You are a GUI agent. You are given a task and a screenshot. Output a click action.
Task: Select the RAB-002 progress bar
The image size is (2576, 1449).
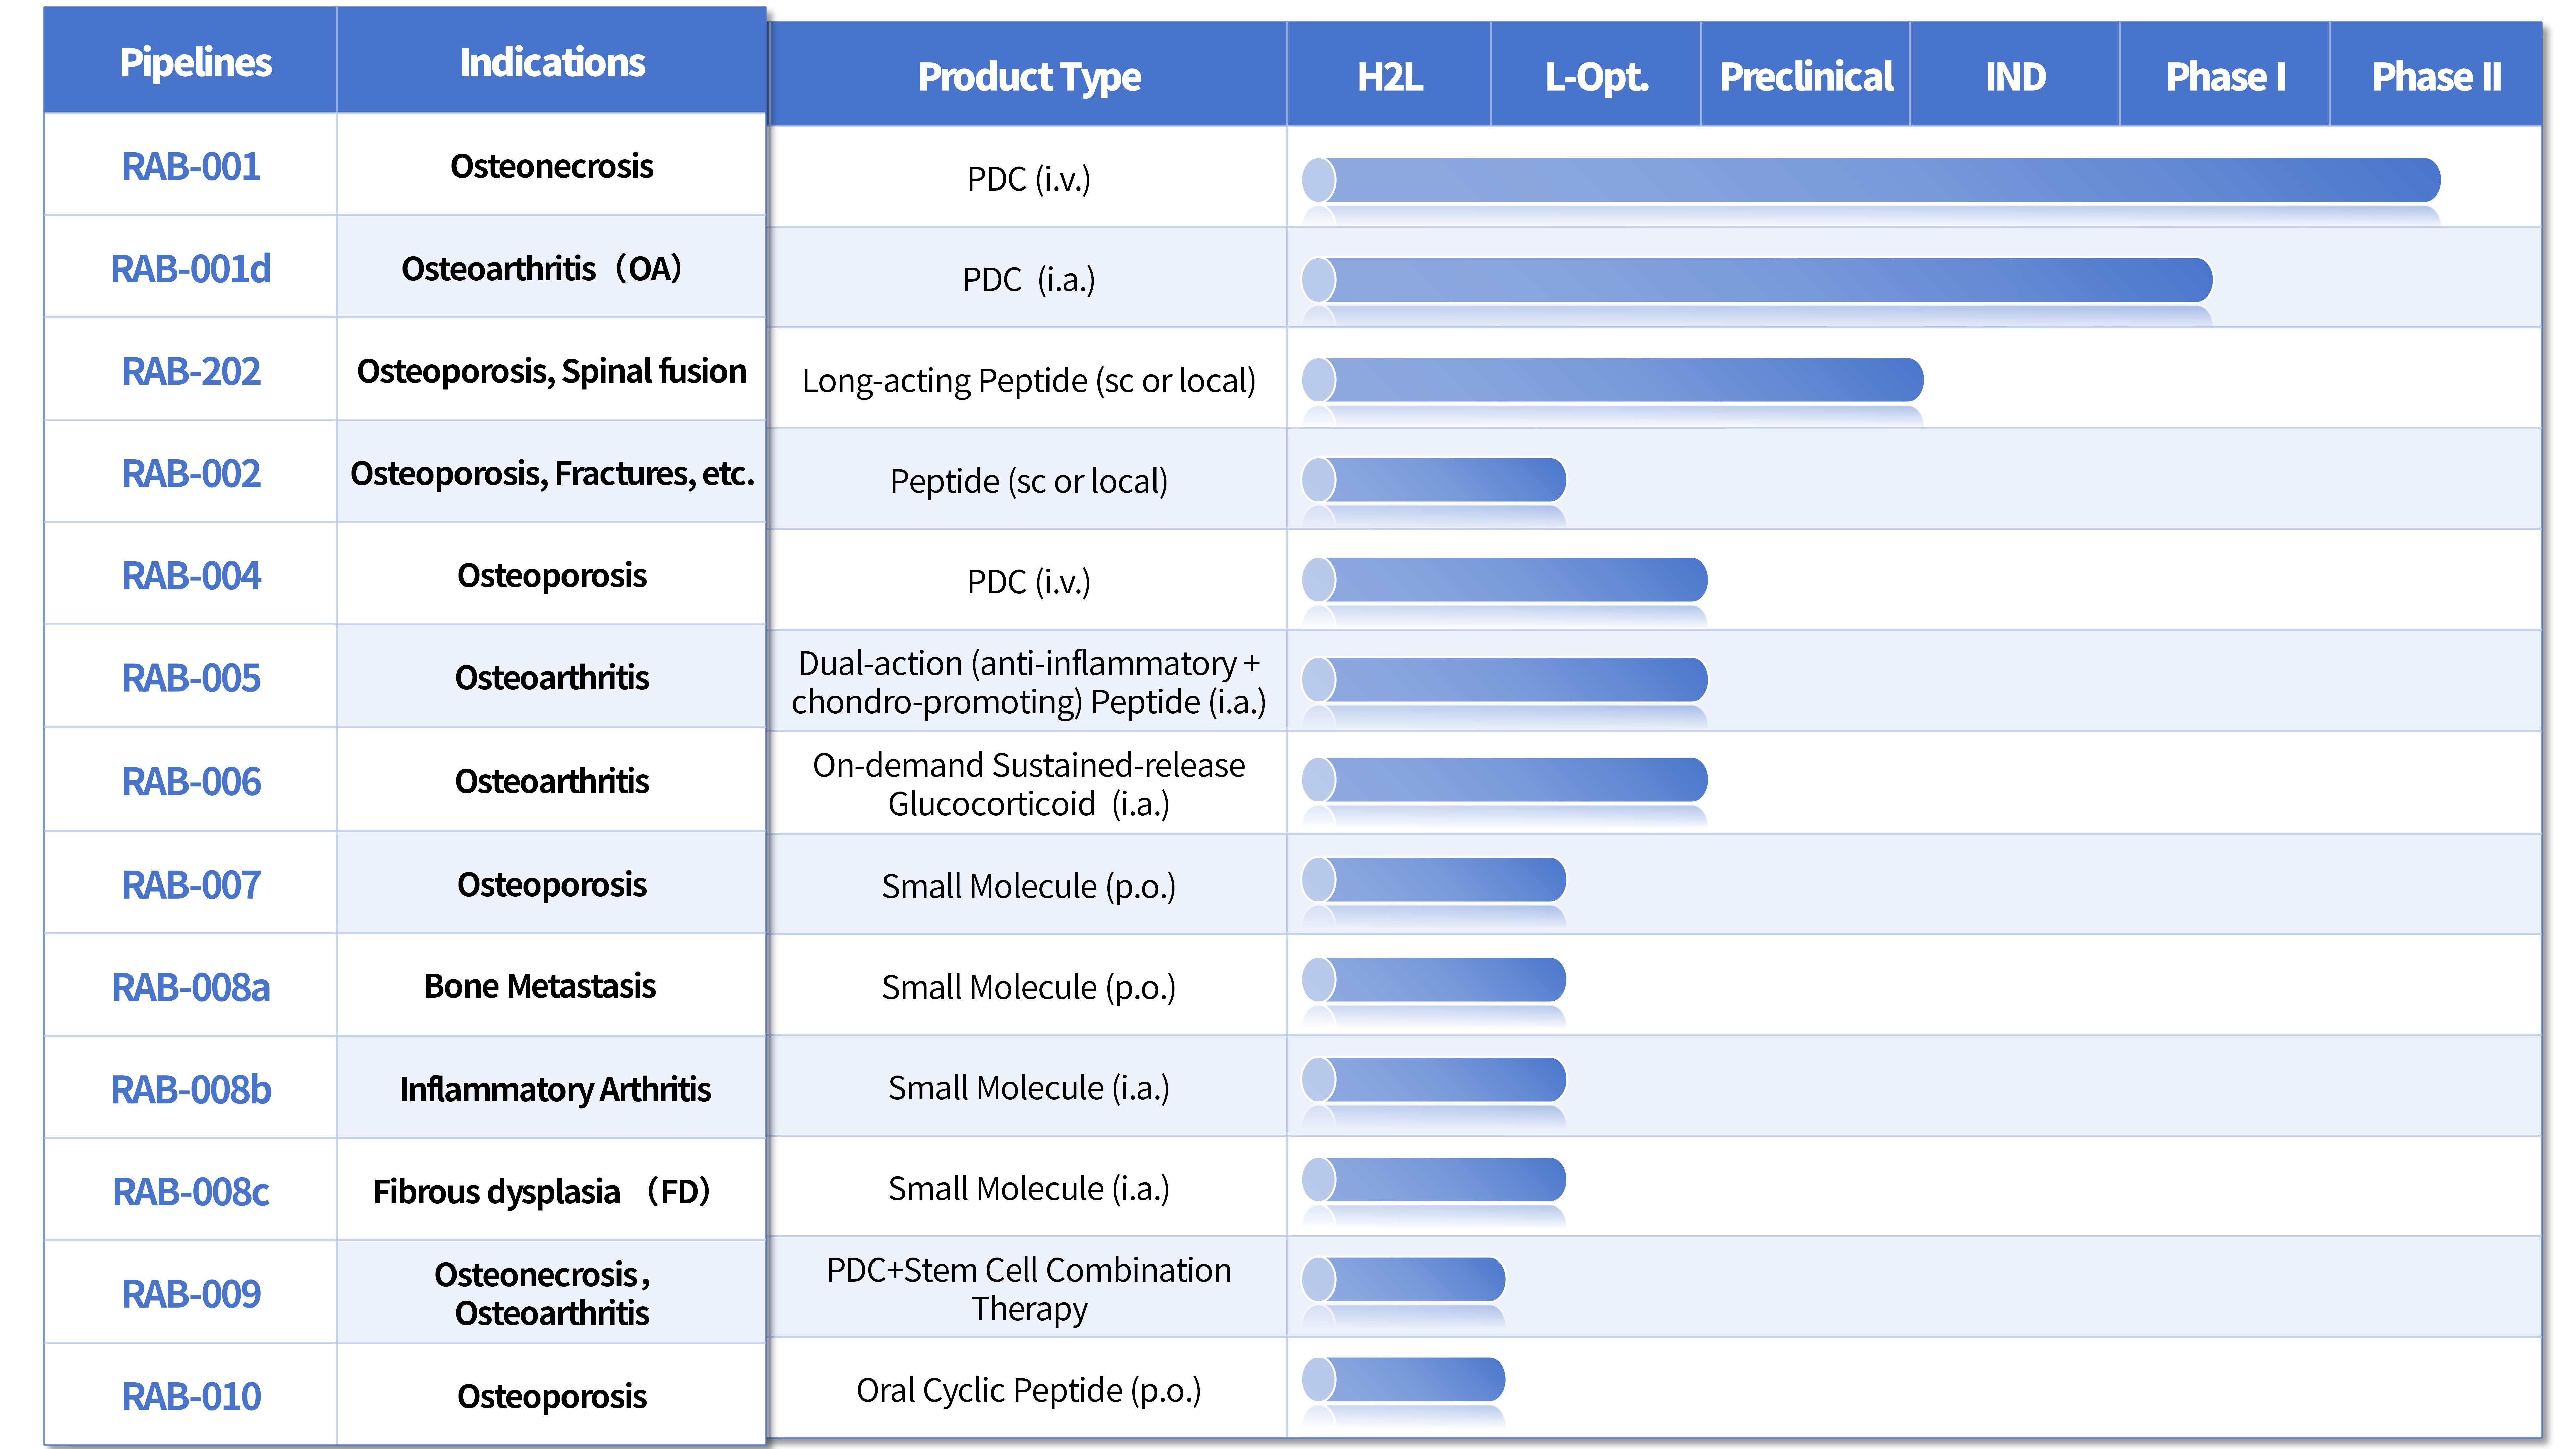pyautogui.click(x=1434, y=480)
